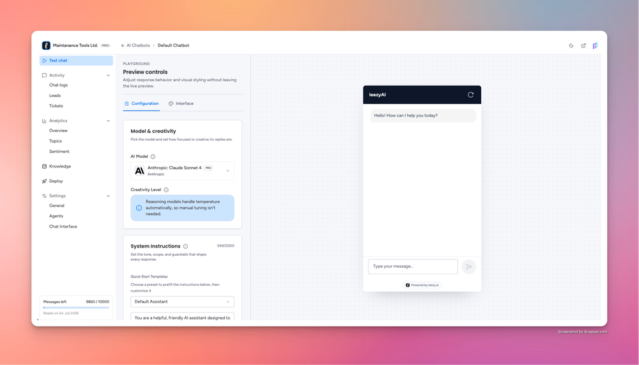Click the Test chat play icon

[x=45, y=60]
